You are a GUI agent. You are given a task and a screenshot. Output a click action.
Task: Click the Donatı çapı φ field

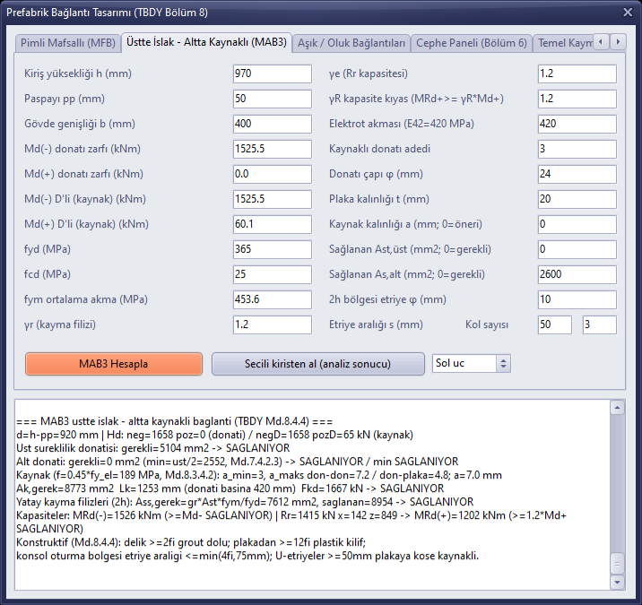(577, 175)
